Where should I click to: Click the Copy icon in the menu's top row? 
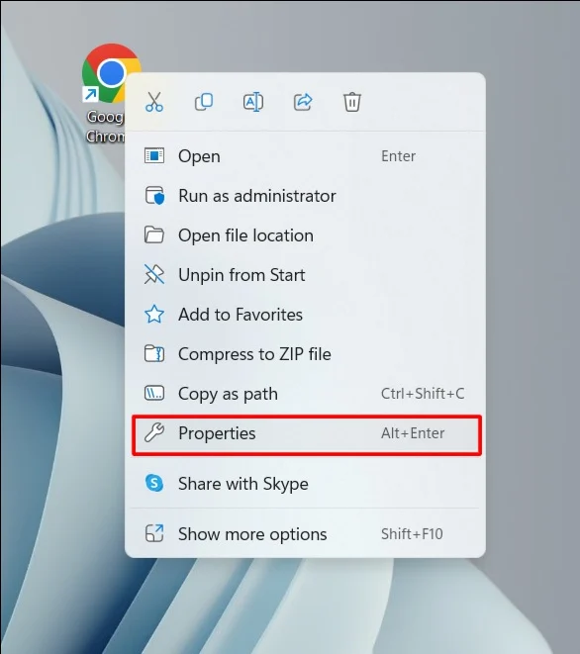204,102
